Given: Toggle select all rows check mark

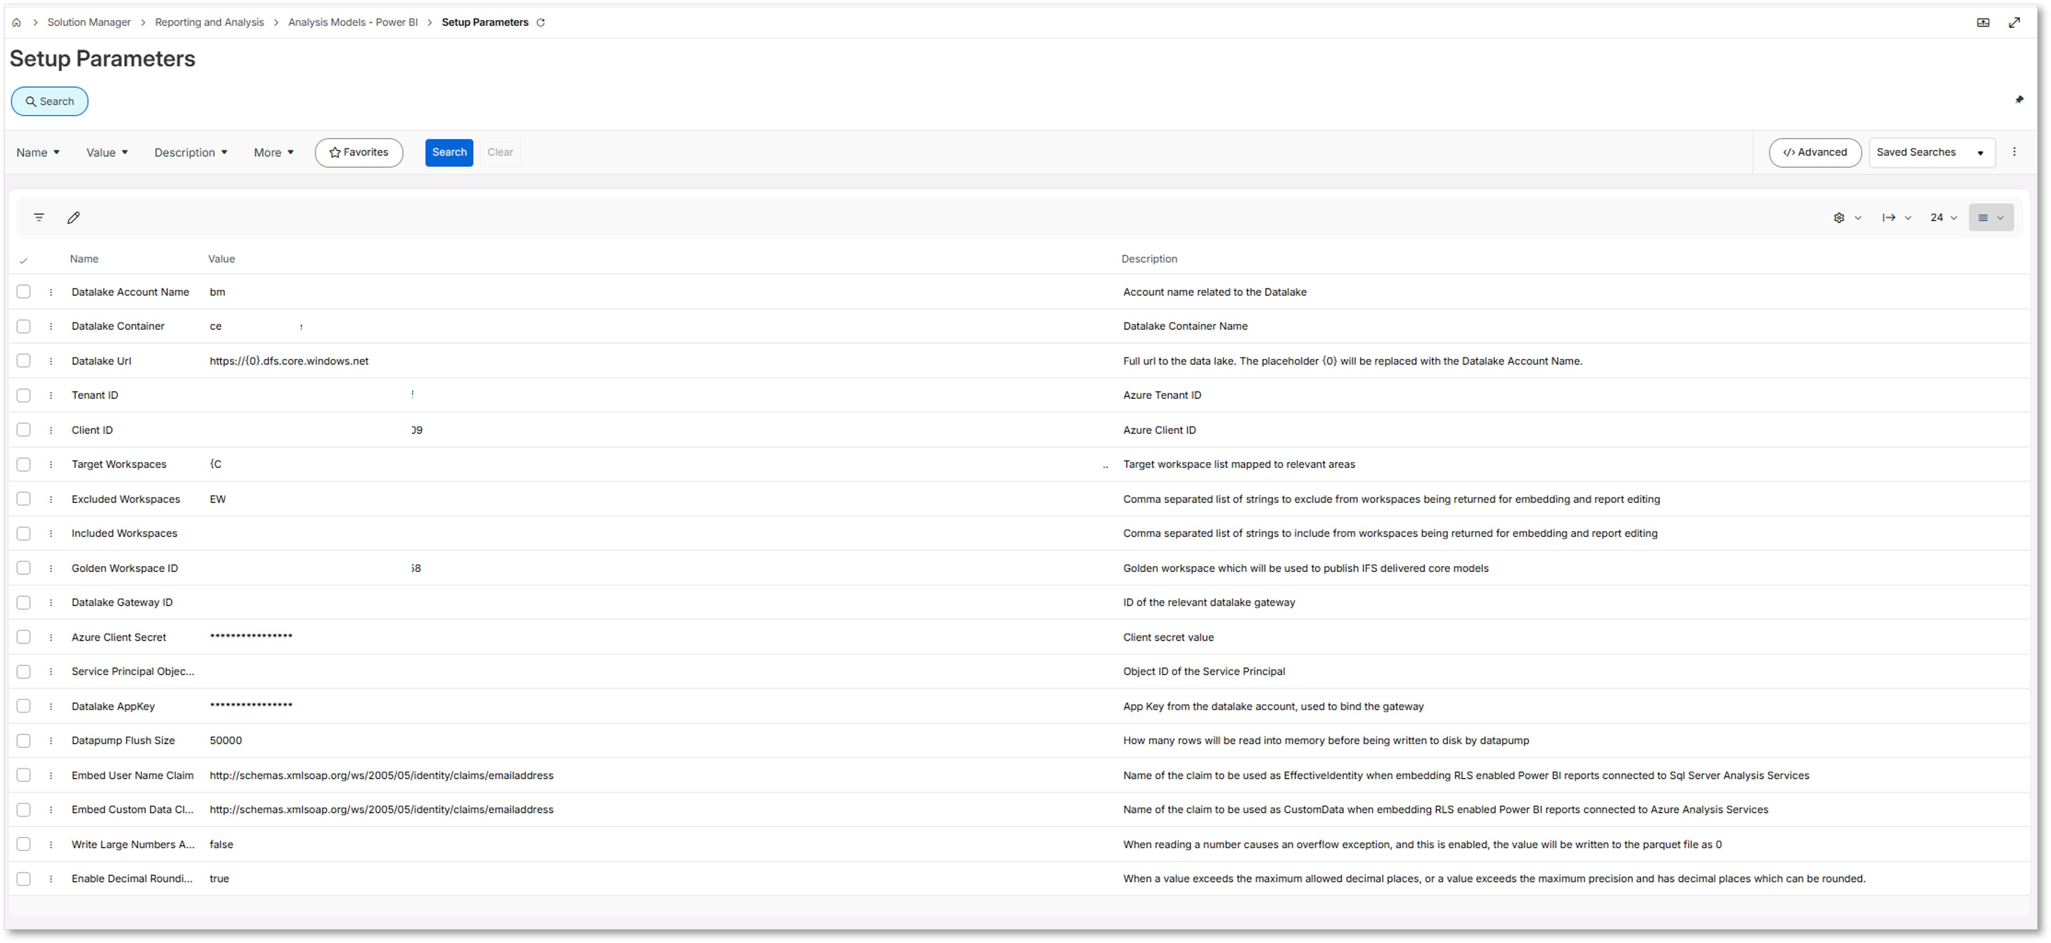Looking at the screenshot, I should tap(24, 260).
